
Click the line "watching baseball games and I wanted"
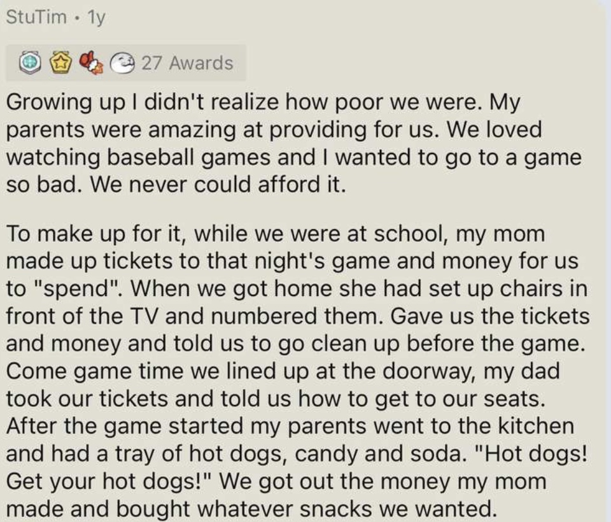pyautogui.click(x=294, y=159)
